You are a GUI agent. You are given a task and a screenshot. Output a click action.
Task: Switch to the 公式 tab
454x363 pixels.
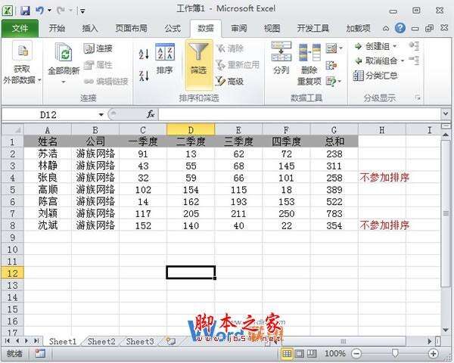click(x=173, y=29)
